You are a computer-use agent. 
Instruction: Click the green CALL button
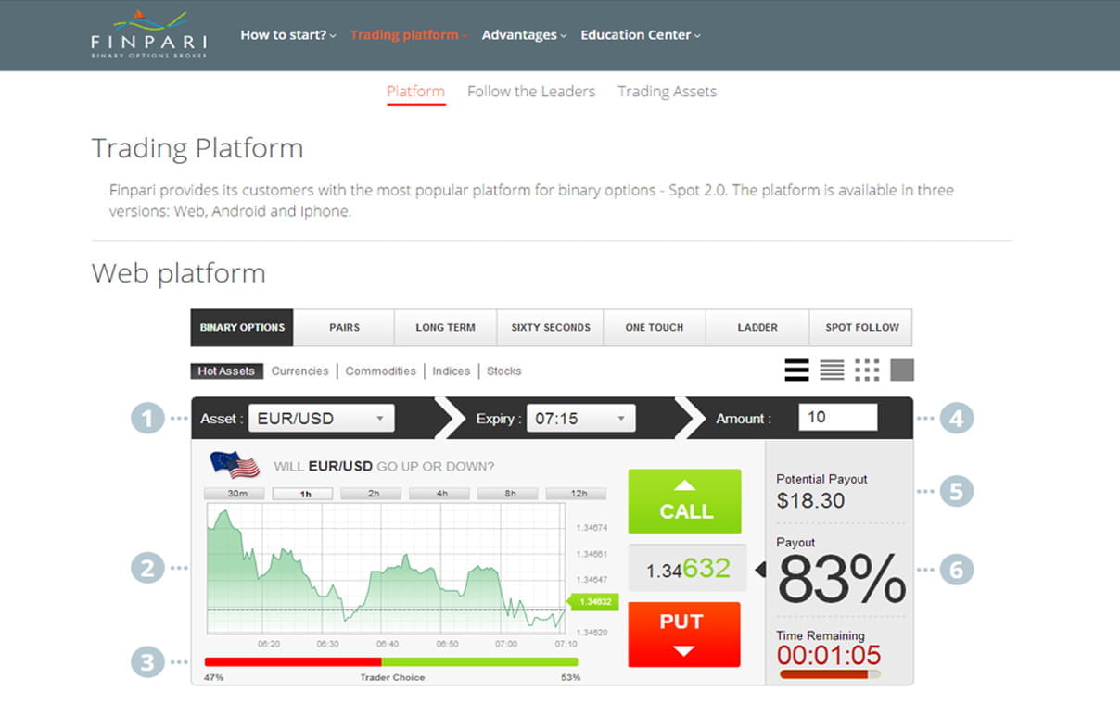coord(685,501)
